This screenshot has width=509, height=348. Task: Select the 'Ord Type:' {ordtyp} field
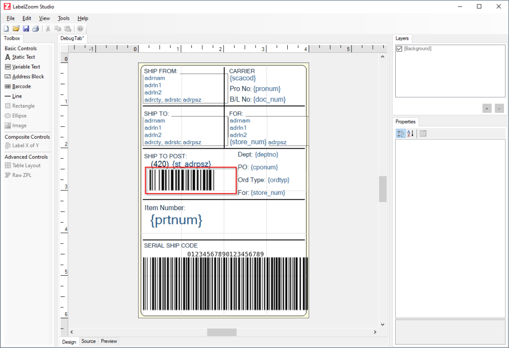pyautogui.click(x=263, y=180)
